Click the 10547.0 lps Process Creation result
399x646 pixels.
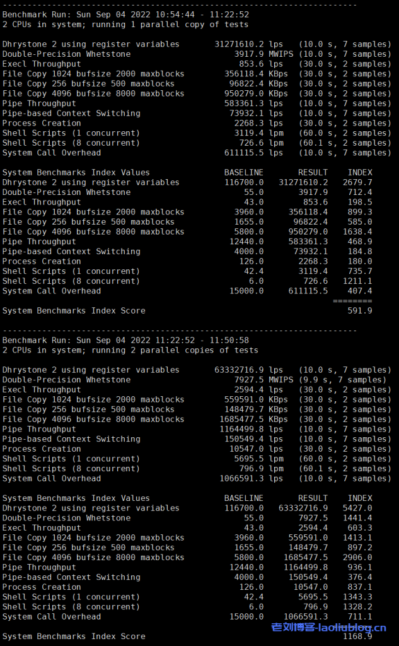tap(250, 449)
